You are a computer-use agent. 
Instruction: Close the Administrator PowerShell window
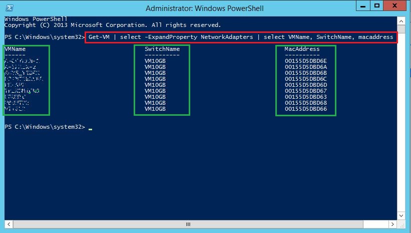coord(394,6)
